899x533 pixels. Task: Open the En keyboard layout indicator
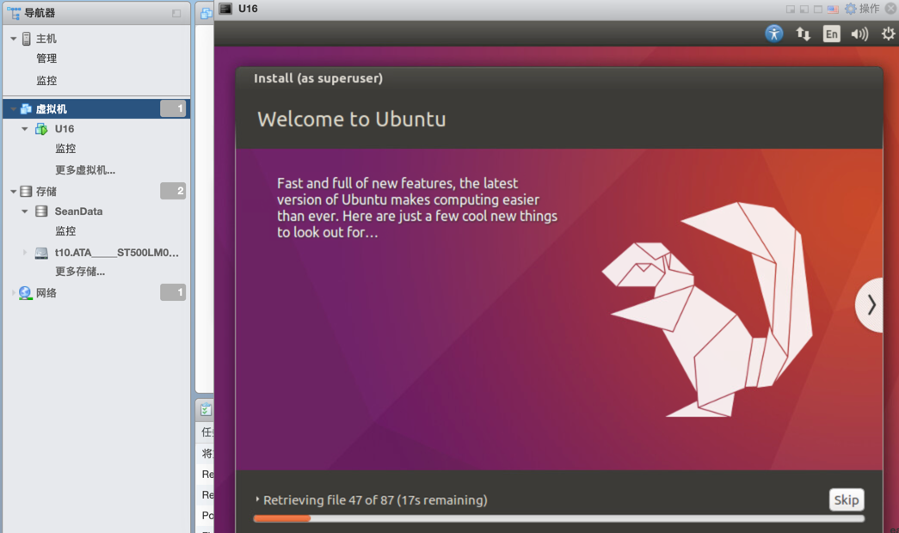pyautogui.click(x=831, y=34)
